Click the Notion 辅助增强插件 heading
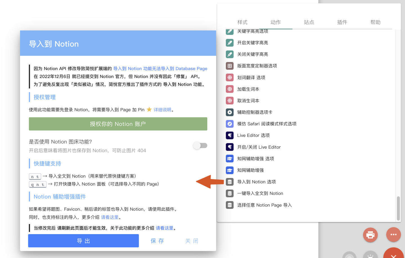The image size is (405, 258). click(x=60, y=197)
